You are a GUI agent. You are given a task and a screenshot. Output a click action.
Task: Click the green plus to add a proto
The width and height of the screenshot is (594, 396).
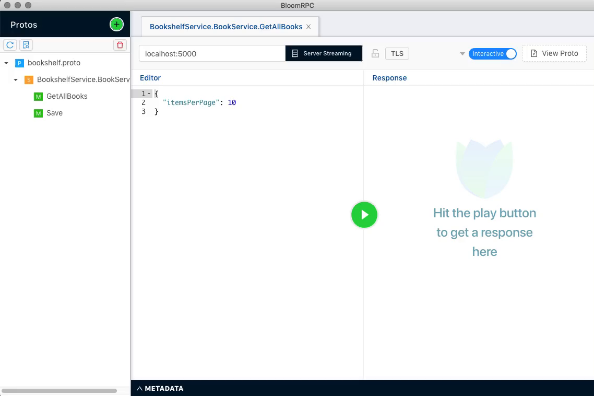coord(116,24)
